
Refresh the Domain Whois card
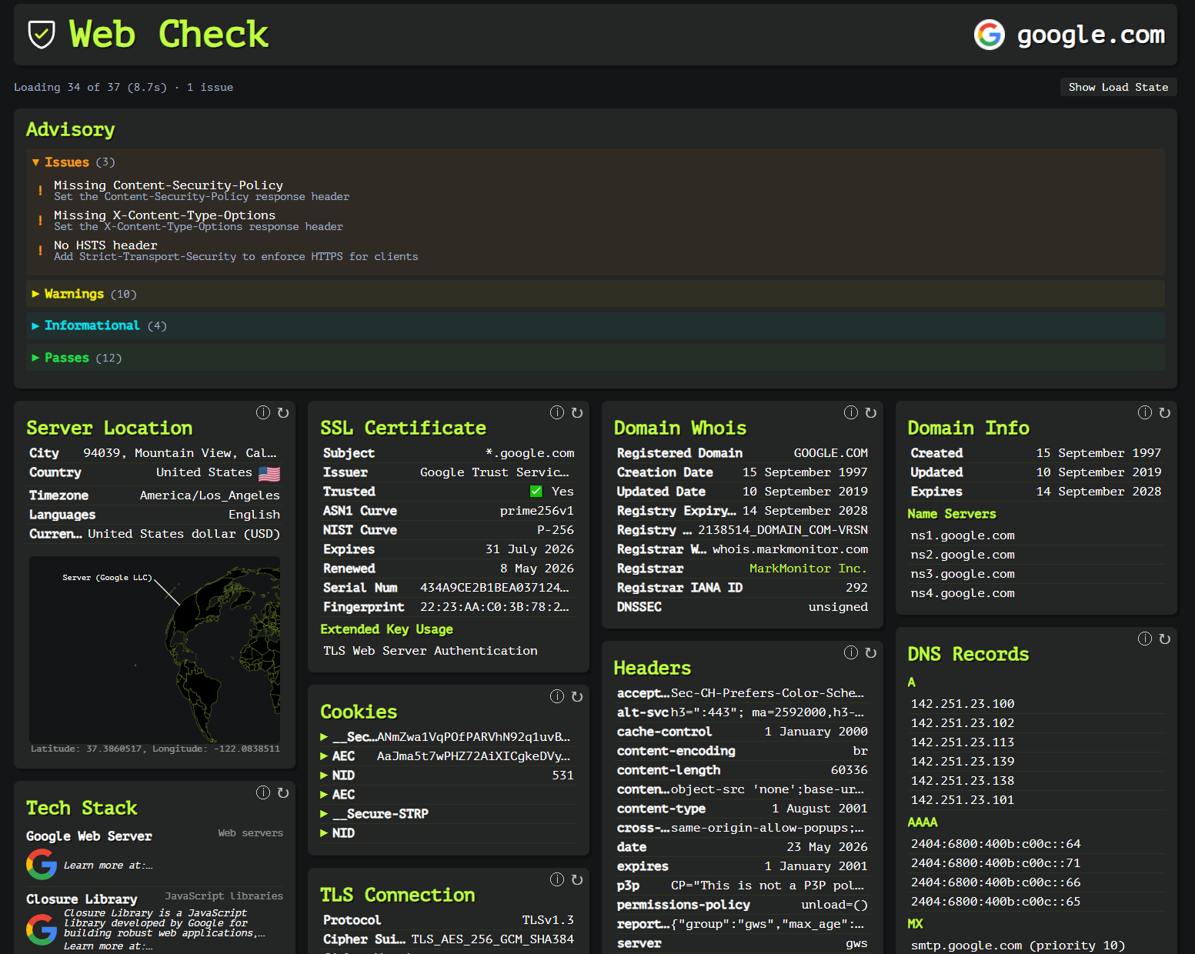[871, 413]
